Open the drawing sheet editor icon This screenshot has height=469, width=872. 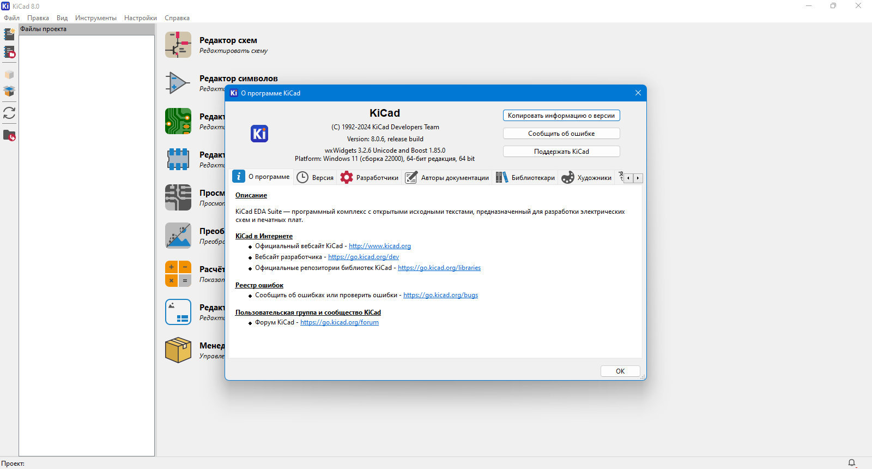click(178, 312)
